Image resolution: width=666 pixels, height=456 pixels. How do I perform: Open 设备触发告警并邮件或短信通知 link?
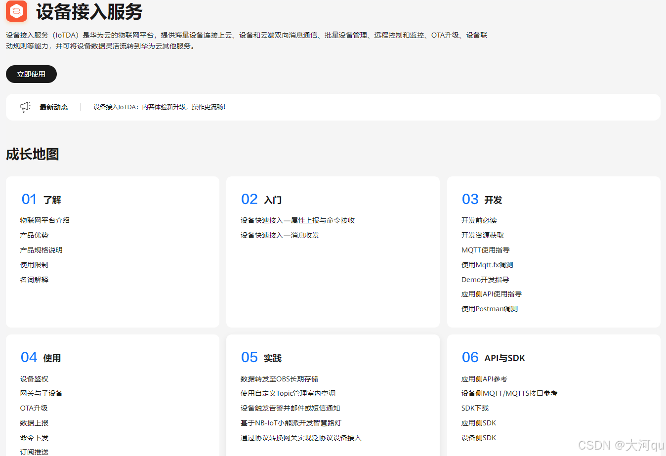pyautogui.click(x=291, y=408)
